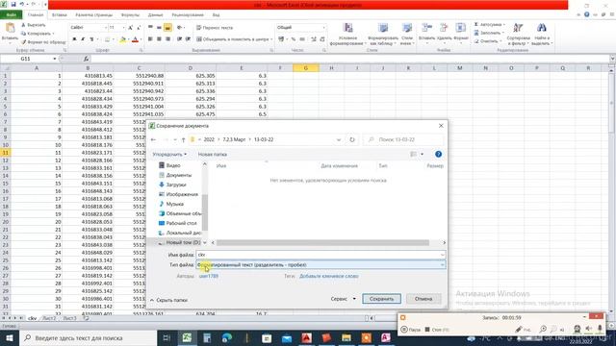Toggle the highlighted bottom vertical alignment button
The image size is (616, 346).
point(167,28)
